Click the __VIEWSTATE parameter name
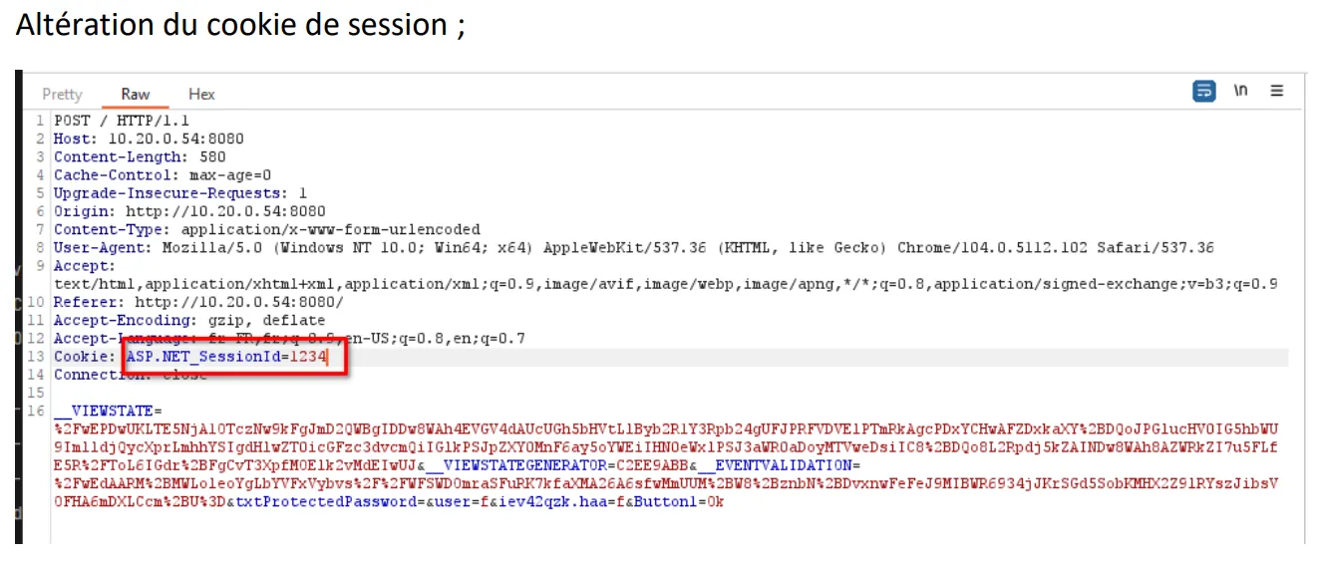The height and width of the screenshot is (563, 1322). pos(105,411)
